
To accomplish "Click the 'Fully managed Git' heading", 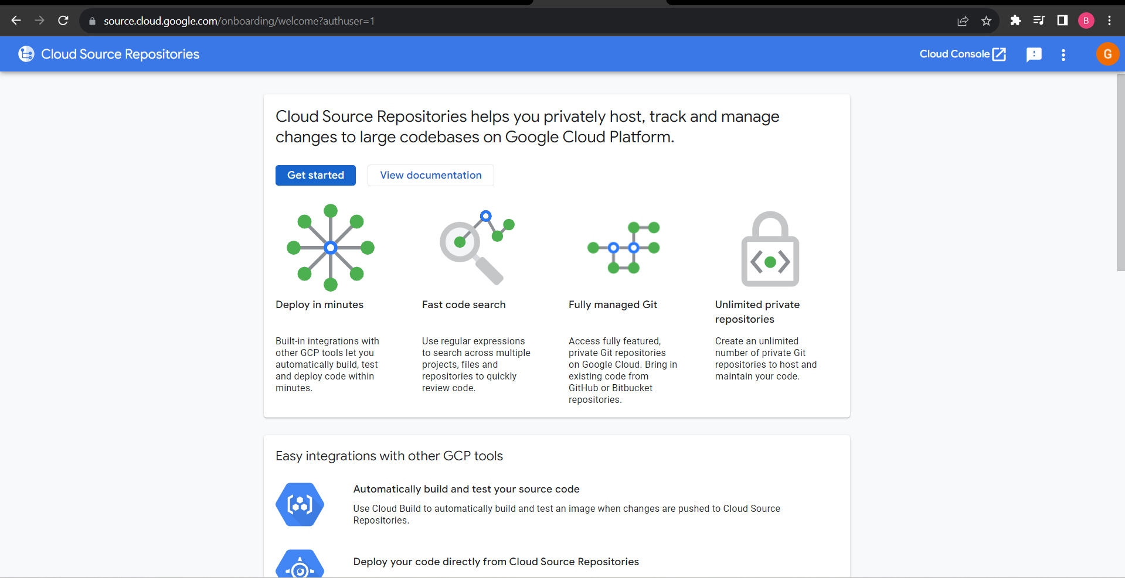I will point(613,305).
